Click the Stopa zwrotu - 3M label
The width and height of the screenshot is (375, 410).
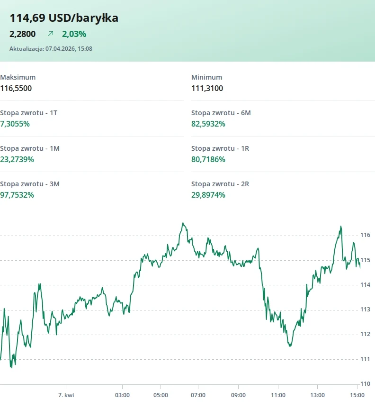pyautogui.click(x=30, y=184)
